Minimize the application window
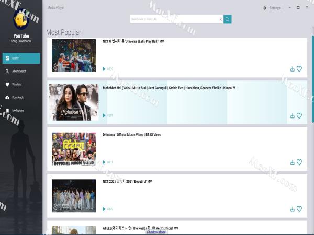Viewport: 314px width, 235px height. pos(289,7)
